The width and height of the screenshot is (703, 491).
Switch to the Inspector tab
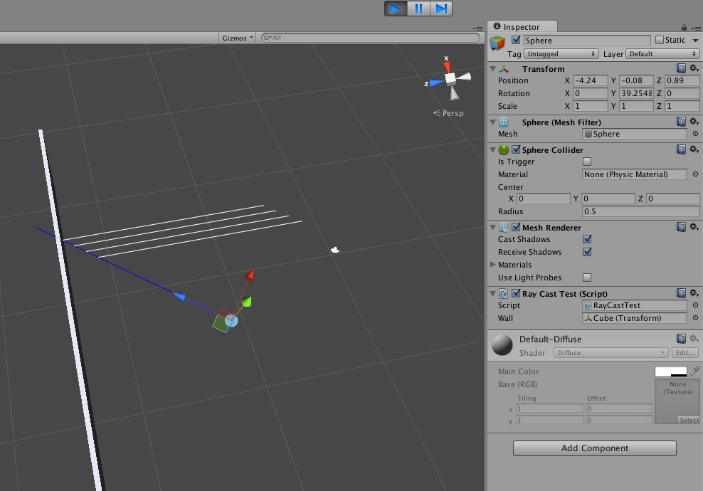pos(522,26)
